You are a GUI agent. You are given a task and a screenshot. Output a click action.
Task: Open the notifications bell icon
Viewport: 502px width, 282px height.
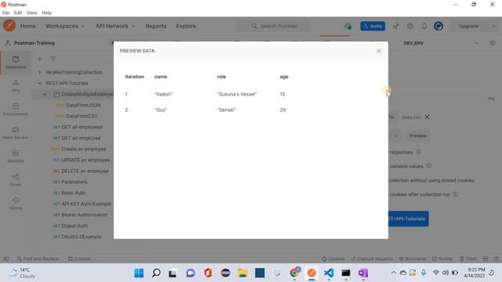[x=424, y=26]
